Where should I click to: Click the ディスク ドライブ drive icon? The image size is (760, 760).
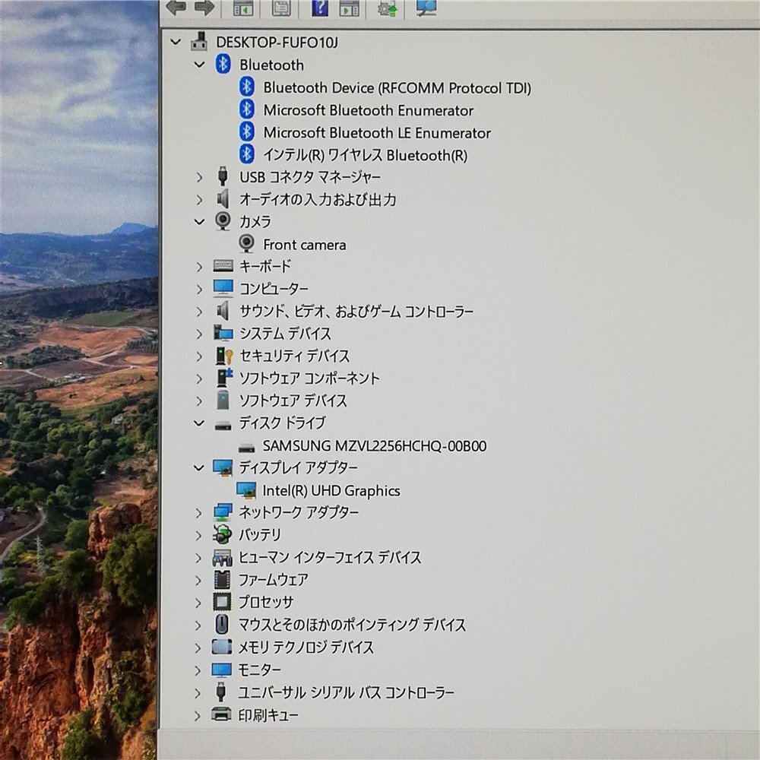(223, 426)
